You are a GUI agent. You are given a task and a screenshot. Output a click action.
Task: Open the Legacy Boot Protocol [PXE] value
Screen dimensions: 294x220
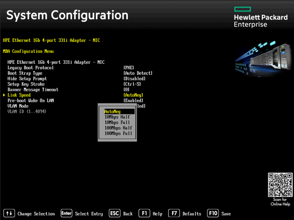pos(129,68)
